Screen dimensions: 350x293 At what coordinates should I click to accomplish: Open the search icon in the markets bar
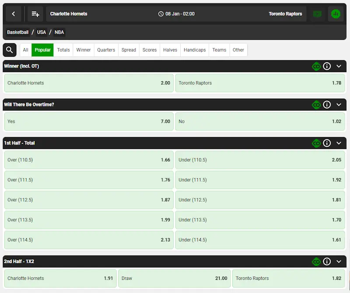click(x=9, y=50)
